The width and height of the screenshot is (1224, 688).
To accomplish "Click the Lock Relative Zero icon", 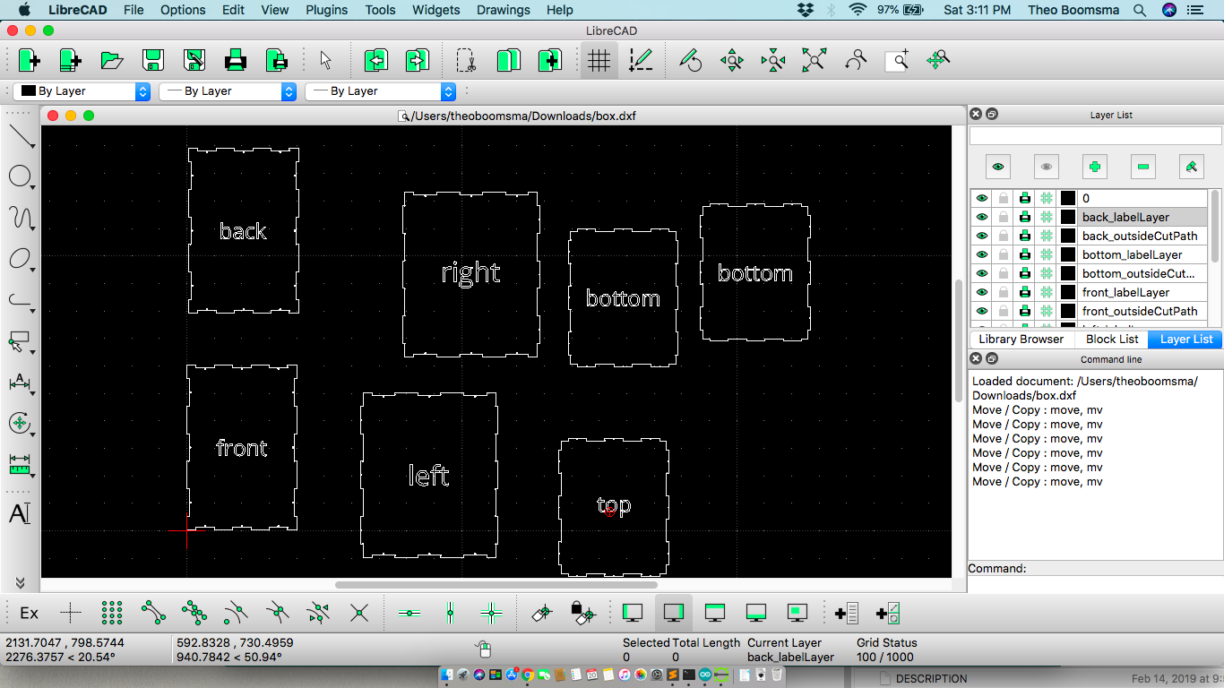I will coord(582,613).
